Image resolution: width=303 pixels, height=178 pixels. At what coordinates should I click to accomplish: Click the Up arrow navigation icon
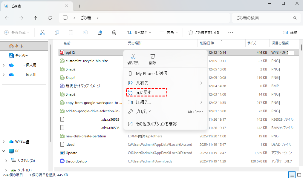[x=36, y=18]
